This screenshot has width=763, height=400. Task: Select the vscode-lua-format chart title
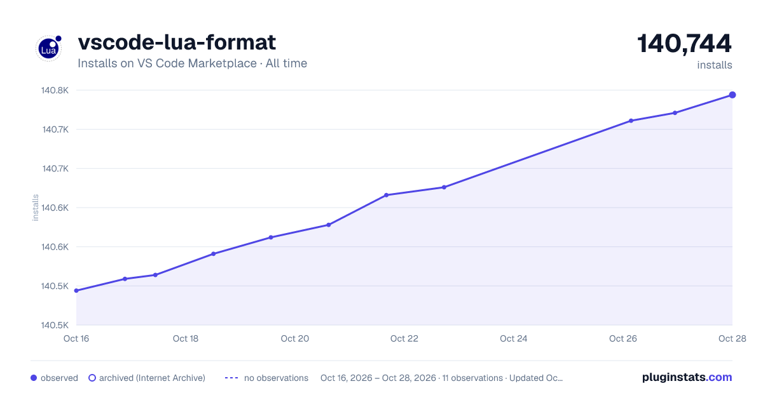point(177,43)
